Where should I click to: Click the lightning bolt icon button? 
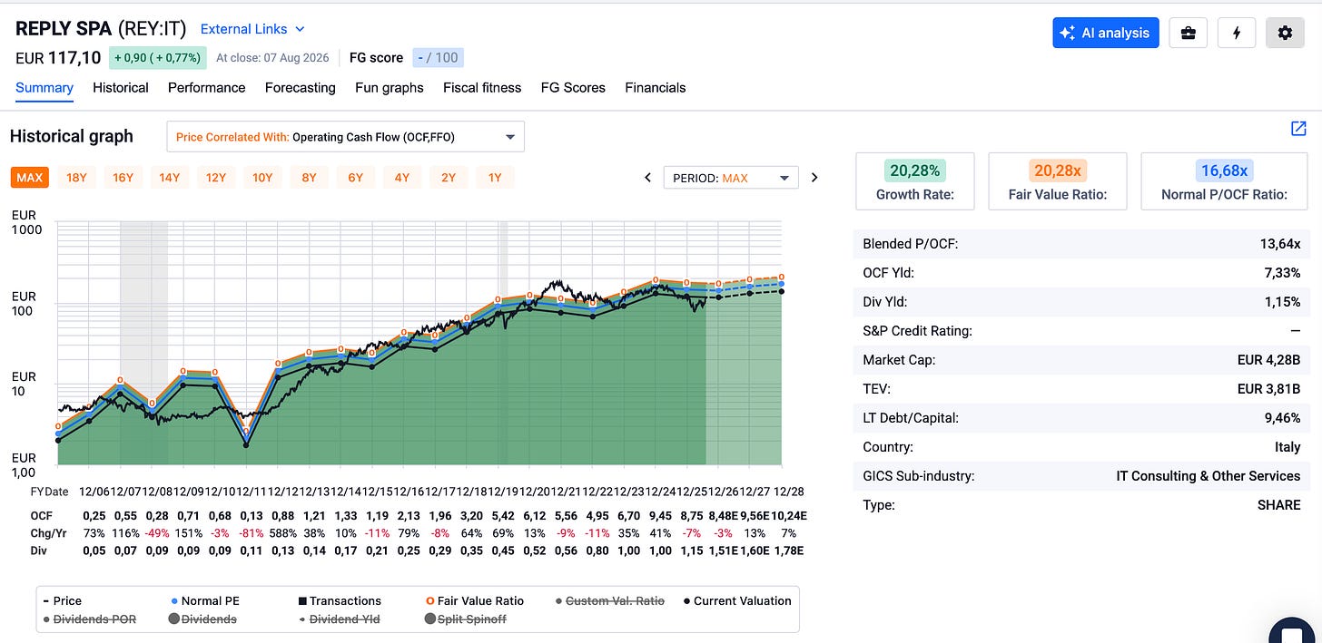[x=1236, y=33]
